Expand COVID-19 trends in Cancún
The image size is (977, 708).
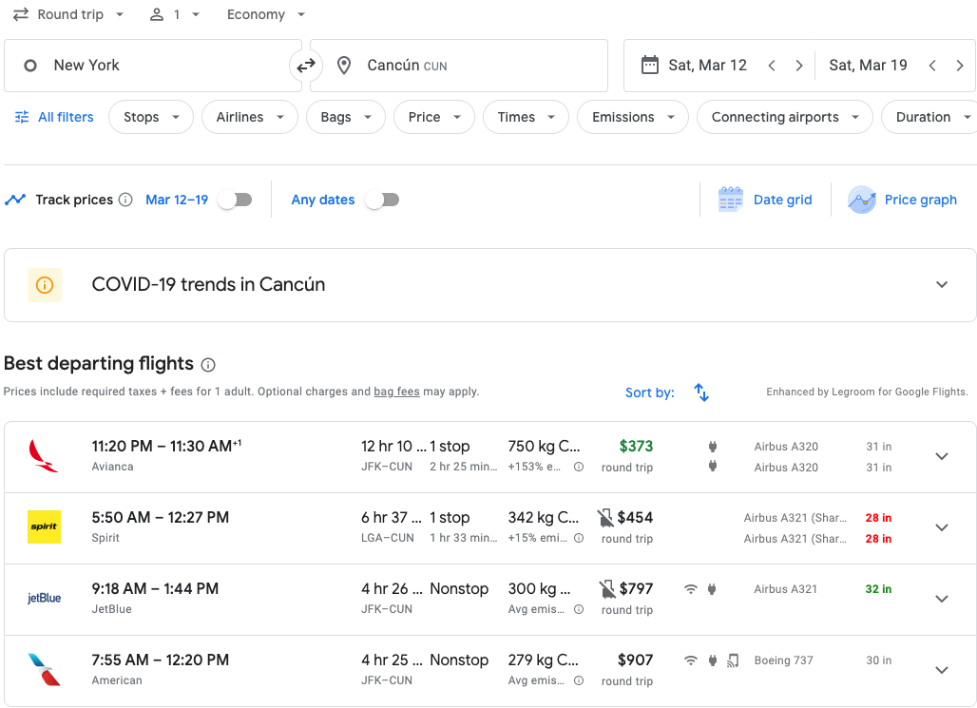pyautogui.click(x=941, y=284)
